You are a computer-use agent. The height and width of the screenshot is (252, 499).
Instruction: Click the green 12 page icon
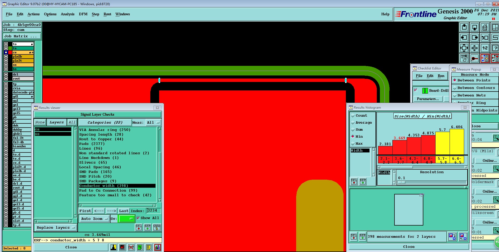(x=140, y=247)
